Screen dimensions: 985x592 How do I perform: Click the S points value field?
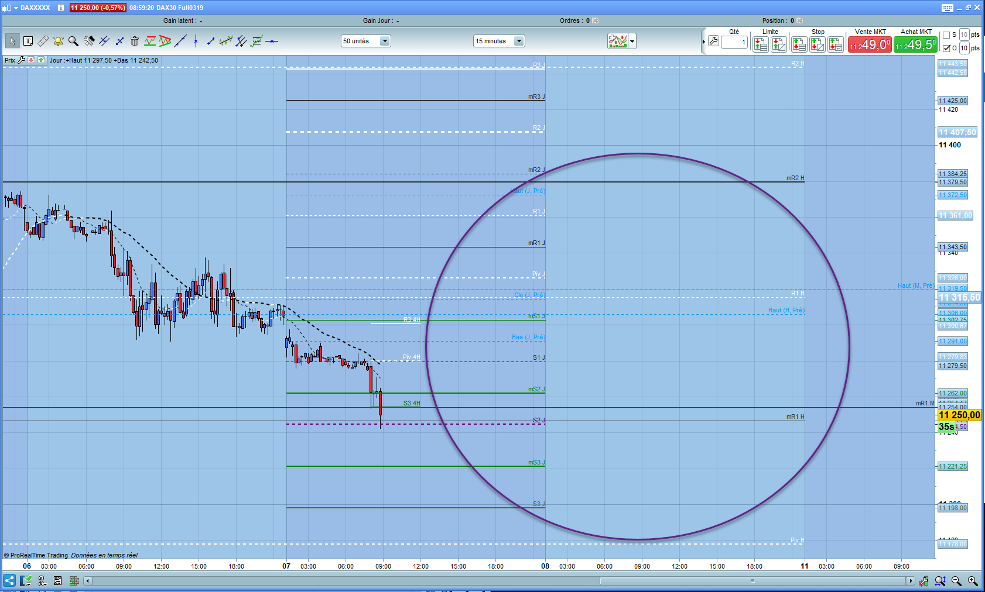tap(964, 35)
